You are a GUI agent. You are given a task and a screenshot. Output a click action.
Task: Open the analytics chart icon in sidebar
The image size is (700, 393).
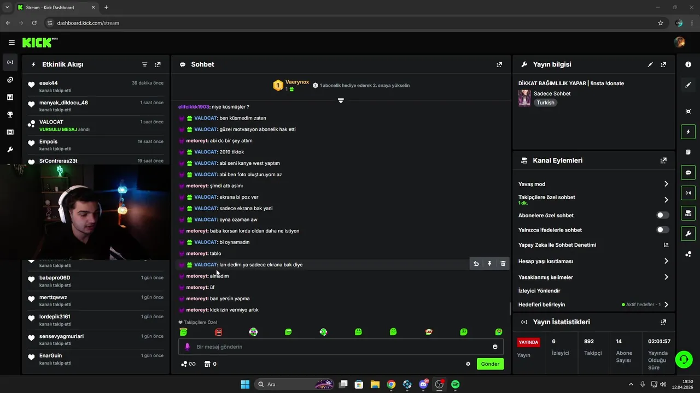click(10, 97)
